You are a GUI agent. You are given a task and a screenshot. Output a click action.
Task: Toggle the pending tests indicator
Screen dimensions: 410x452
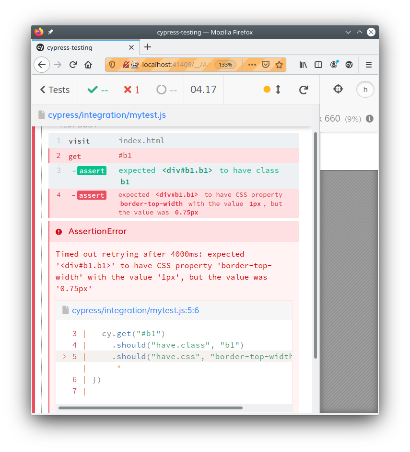[x=163, y=89]
